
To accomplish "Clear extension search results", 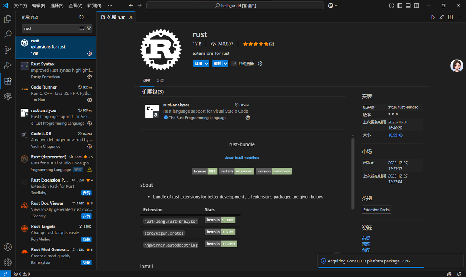I will (82, 28).
